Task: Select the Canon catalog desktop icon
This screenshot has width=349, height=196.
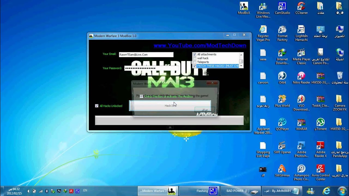Action: [320, 57]
